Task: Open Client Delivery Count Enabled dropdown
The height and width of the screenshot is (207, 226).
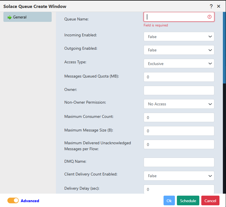Action: pos(179,176)
